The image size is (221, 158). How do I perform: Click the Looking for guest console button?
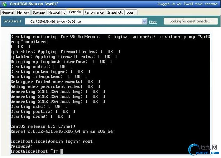coord(191,21)
